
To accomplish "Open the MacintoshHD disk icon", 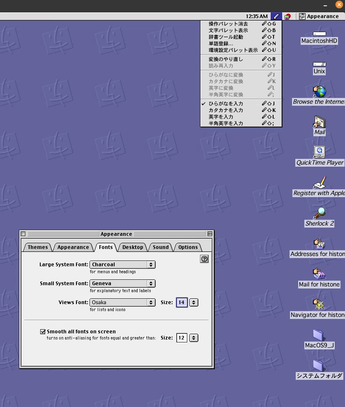I will 320,34.
